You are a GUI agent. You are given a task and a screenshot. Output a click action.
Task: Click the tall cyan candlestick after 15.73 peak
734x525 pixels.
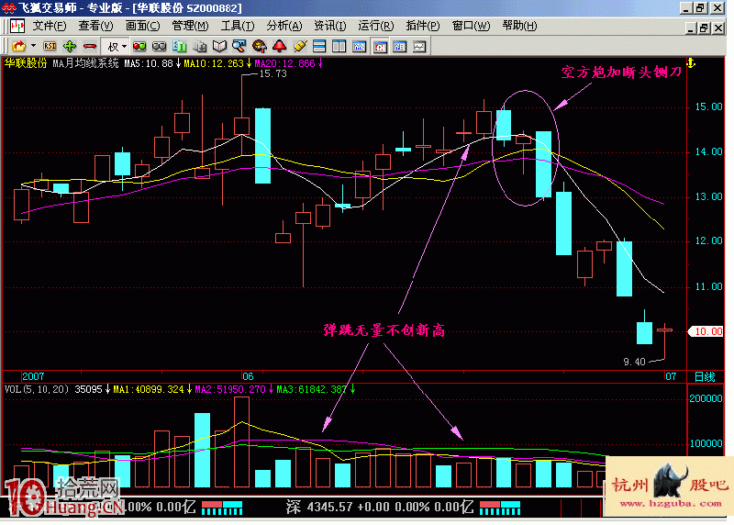[262, 146]
